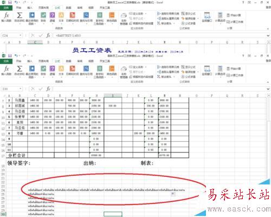
Task: Open Name Manager in upper window
Action: (x=124, y=18)
